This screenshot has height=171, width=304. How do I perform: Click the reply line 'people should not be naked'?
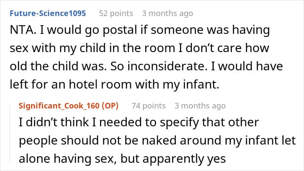[157, 141]
